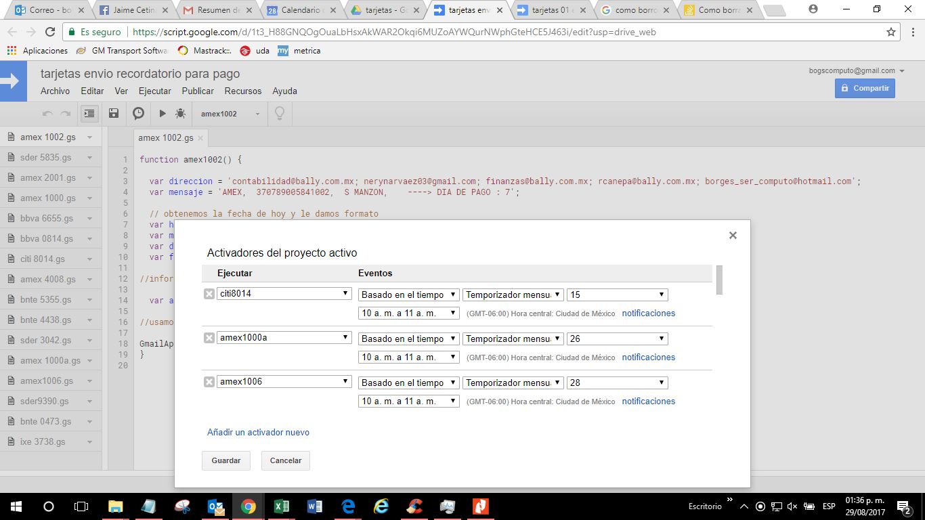Open the citi8014 function dropdown
Viewport: 925px width, 520px height.
click(284, 294)
